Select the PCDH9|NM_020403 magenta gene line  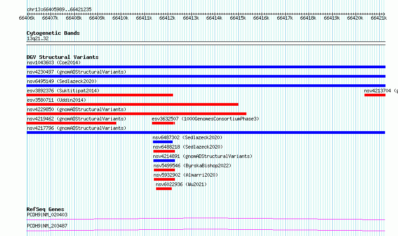tap(206, 219)
